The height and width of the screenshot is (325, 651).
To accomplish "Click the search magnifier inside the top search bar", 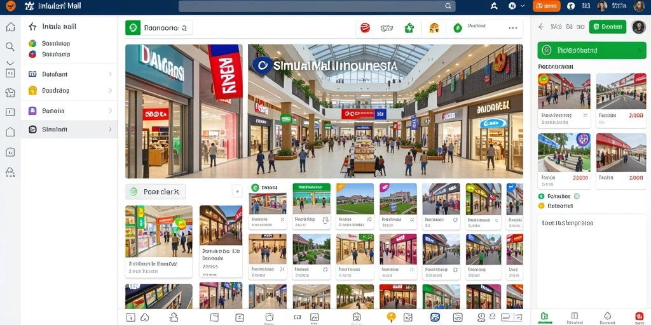I will click(448, 6).
